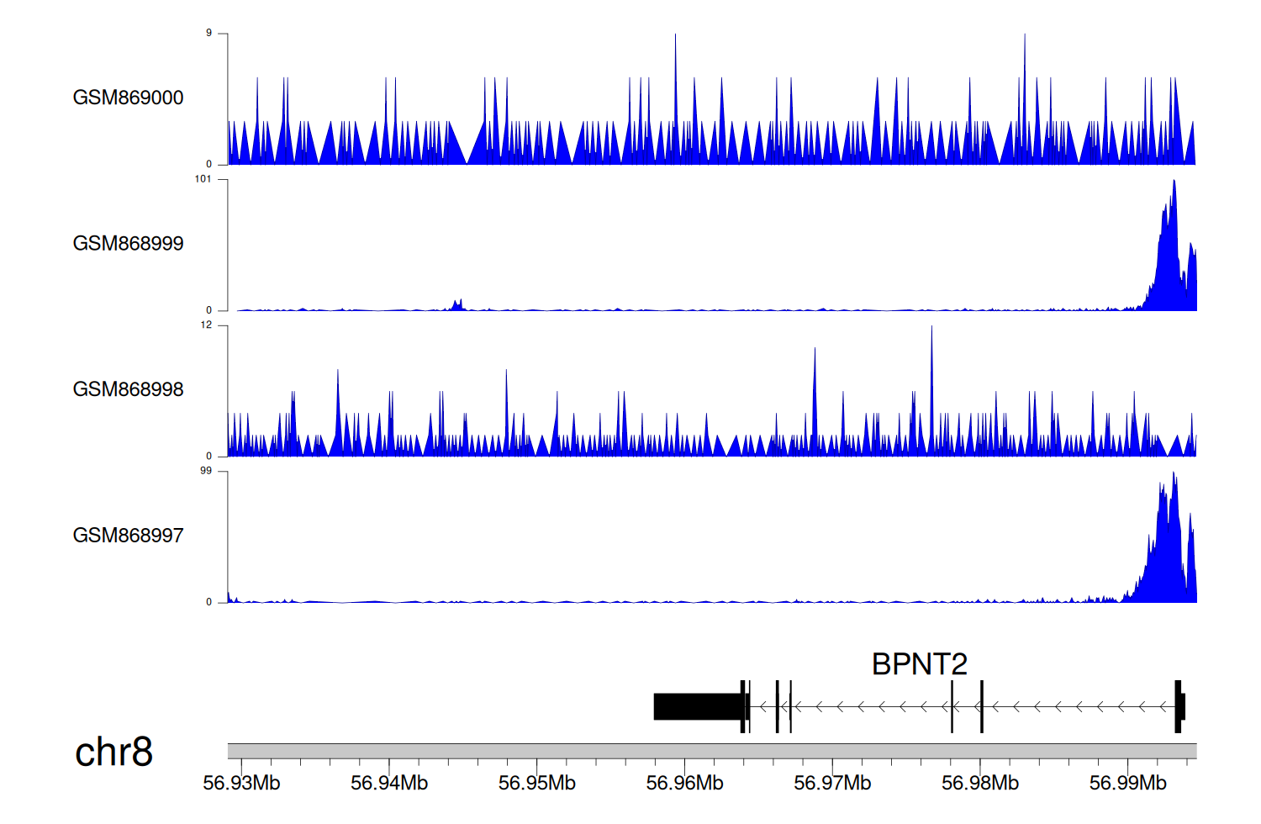1261x824 pixels.
Task: Click the GSM868998 track name
Action: (128, 389)
